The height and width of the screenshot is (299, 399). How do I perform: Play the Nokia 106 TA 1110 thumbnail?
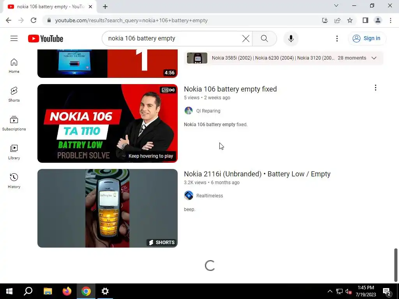pyautogui.click(x=108, y=123)
